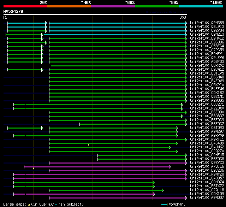Open hit UniRef100_B9H4L2
Viewport: 226px width, 207px height.
click(x=207, y=38)
